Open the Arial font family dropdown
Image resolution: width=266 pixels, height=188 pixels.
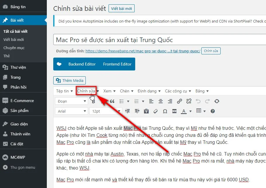[x=72, y=111]
